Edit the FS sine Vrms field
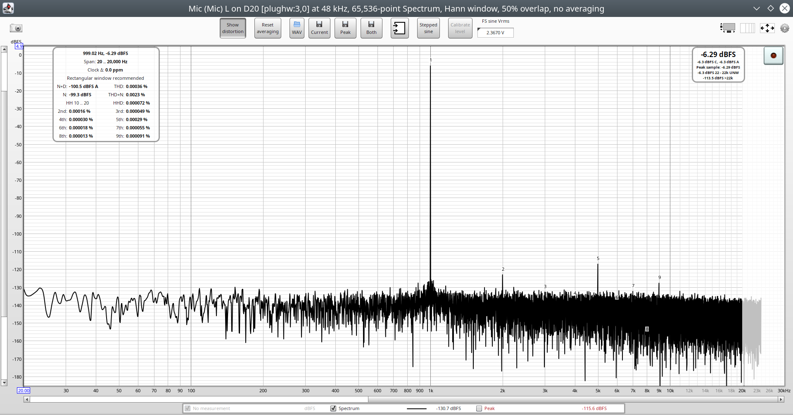The width and height of the screenshot is (793, 415). (x=496, y=33)
